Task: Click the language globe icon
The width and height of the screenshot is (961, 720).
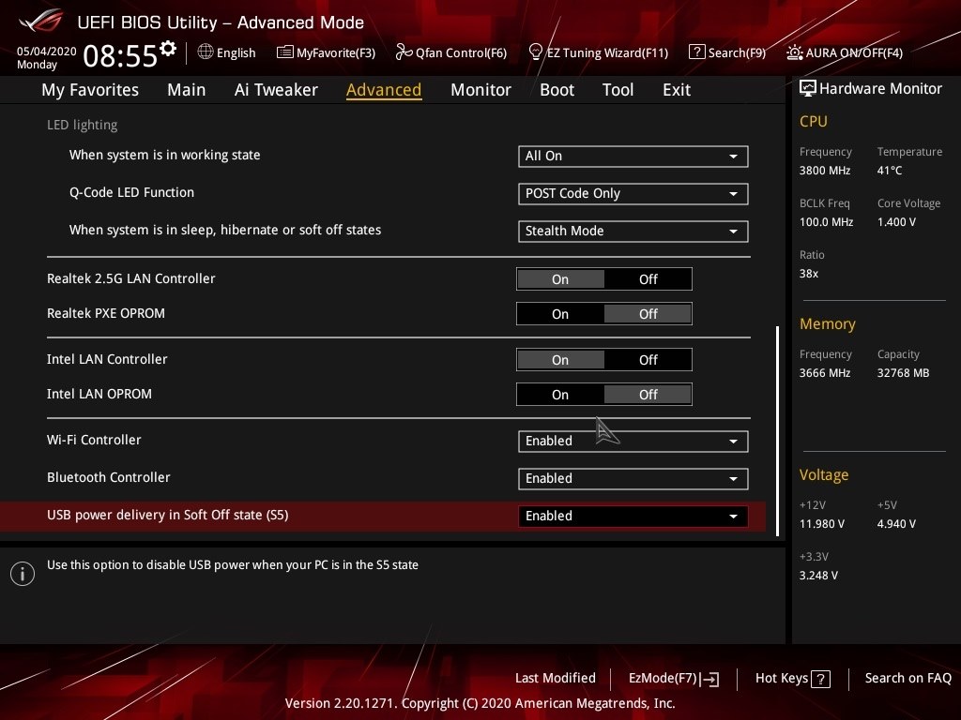Action: click(206, 52)
